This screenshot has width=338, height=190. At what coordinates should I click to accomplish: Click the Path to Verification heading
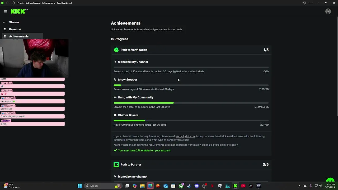(134, 50)
